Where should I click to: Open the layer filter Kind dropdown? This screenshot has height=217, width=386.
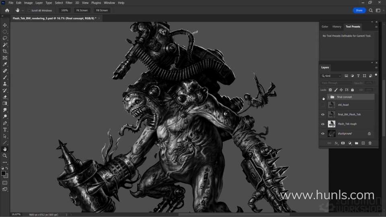coord(331,76)
